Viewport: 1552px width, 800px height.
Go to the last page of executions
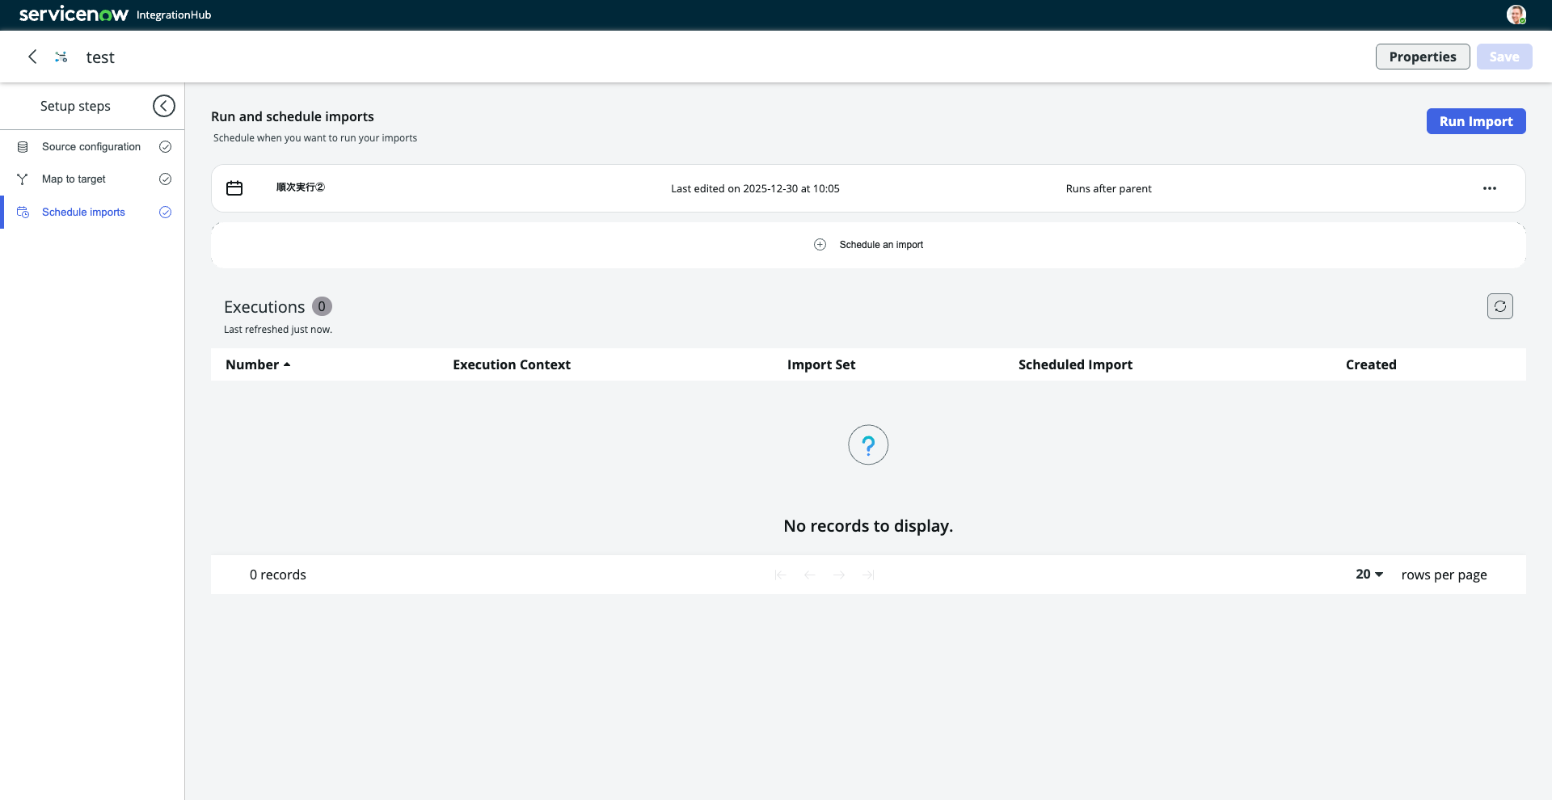click(868, 575)
